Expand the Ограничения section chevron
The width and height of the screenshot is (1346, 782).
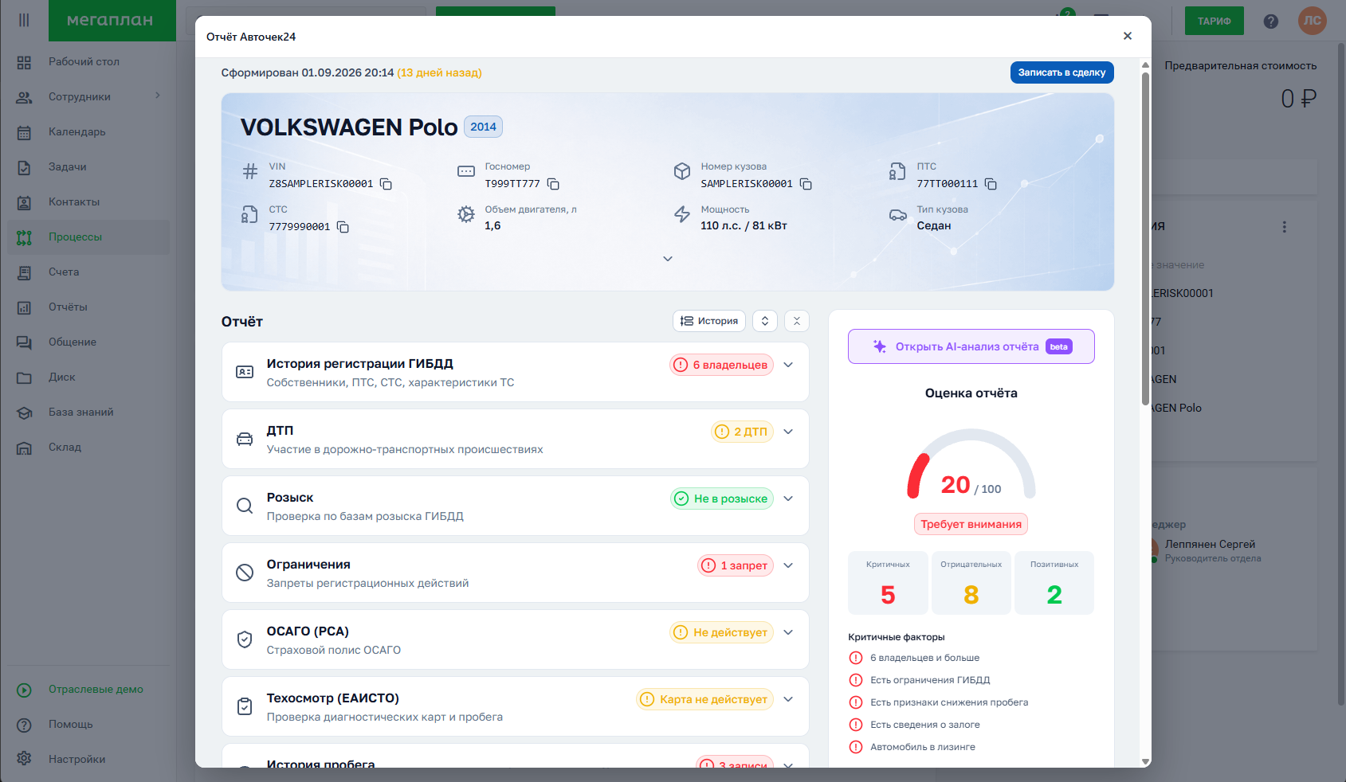[788, 565]
